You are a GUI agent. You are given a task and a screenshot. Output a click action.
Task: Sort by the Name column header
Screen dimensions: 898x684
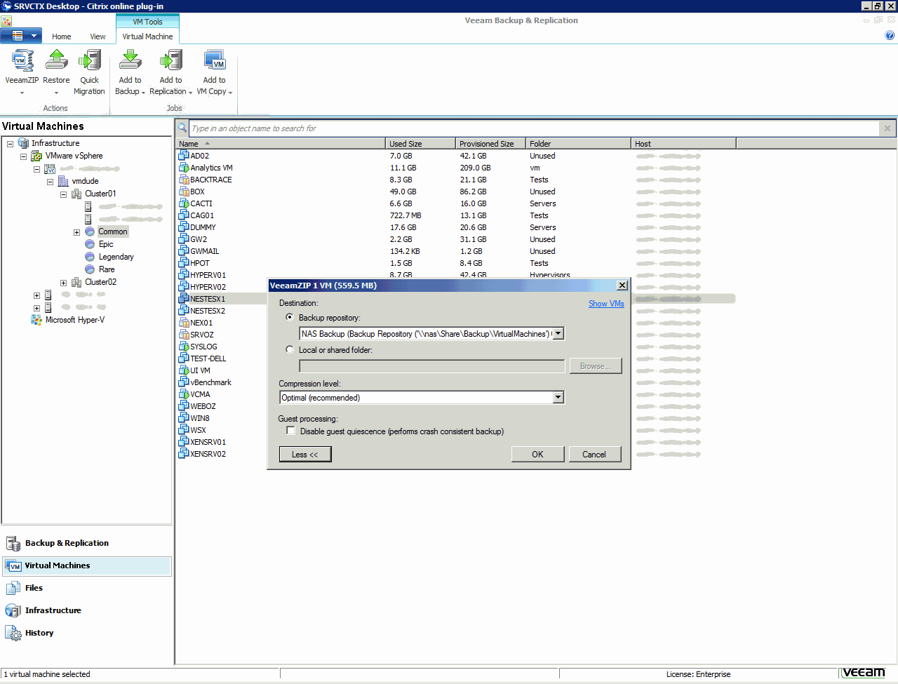pyautogui.click(x=281, y=144)
